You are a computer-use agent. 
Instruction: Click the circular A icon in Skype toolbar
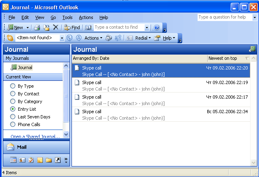[79, 38]
